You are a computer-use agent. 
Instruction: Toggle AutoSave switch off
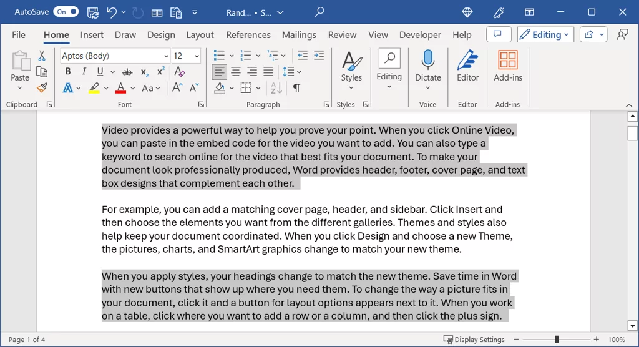point(66,12)
